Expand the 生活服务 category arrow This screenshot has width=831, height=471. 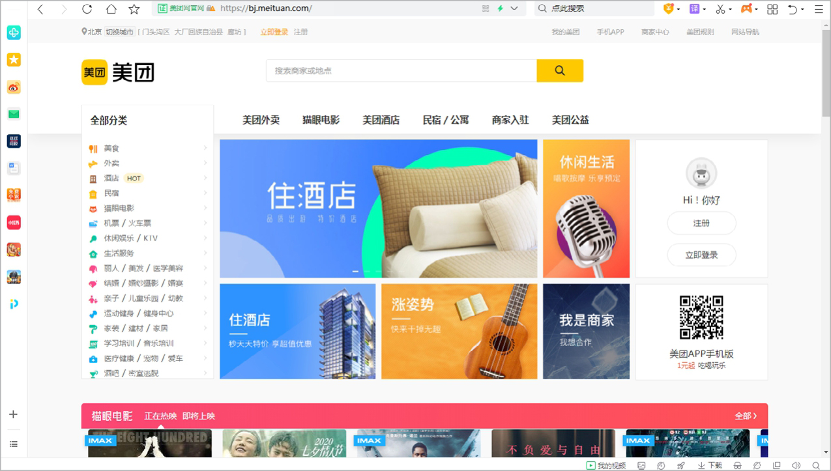click(205, 253)
